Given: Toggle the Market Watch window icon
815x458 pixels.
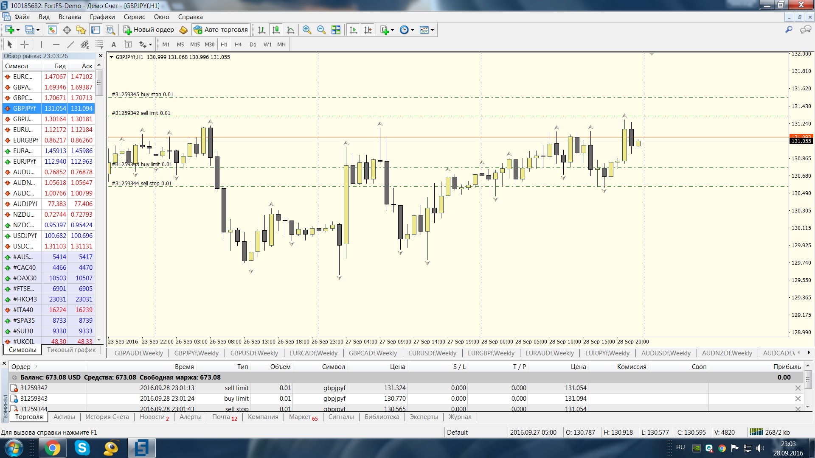Looking at the screenshot, I should tap(52, 30).
